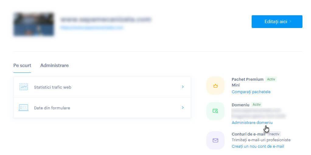
Task: Open the Administrare domeniu link
Action: [252, 123]
